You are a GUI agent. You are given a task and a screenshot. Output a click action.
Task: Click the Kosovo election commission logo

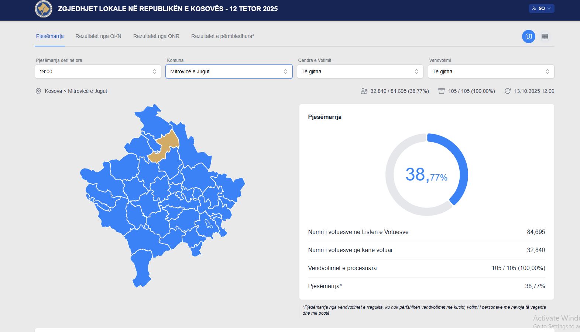point(44,9)
